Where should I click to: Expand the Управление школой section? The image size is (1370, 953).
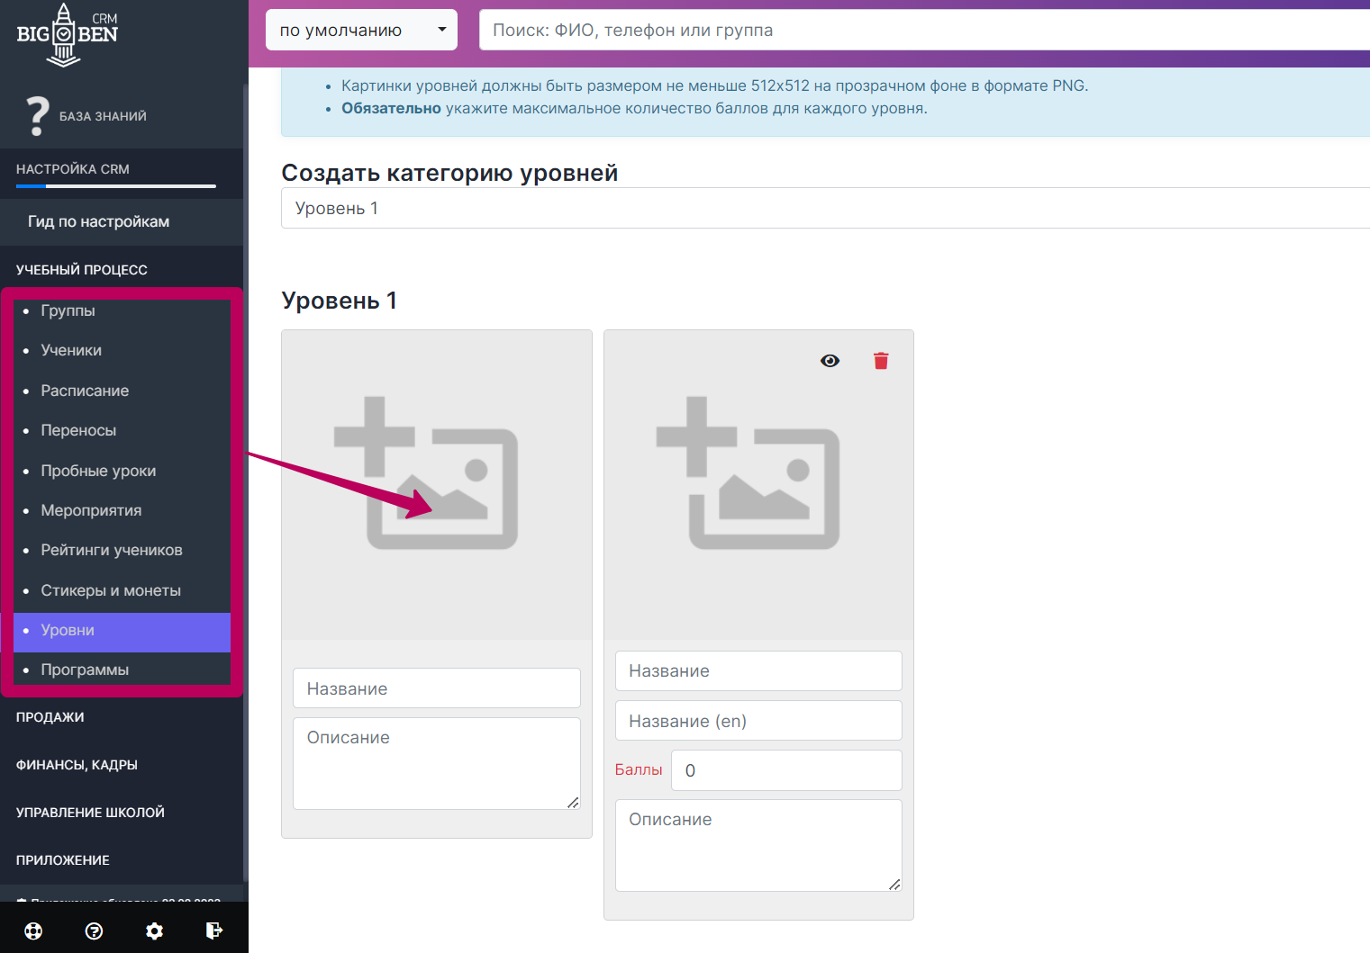coord(90,813)
